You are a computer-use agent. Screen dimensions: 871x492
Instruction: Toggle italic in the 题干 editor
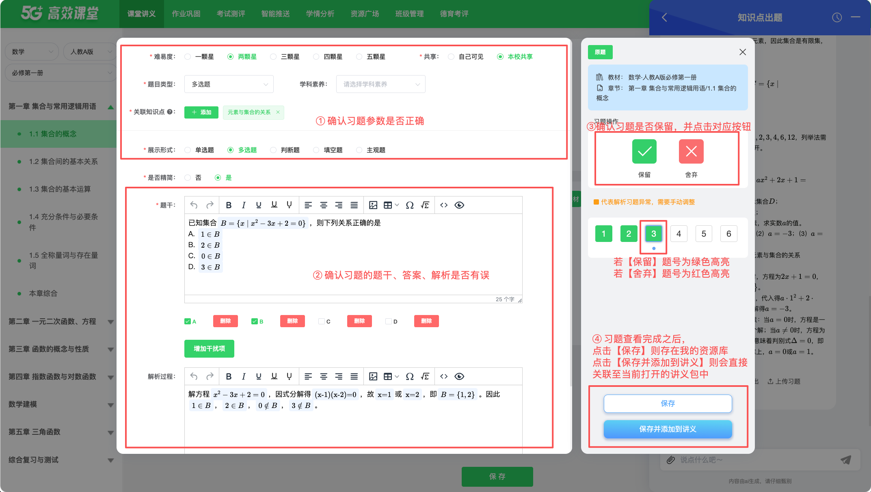click(x=244, y=205)
